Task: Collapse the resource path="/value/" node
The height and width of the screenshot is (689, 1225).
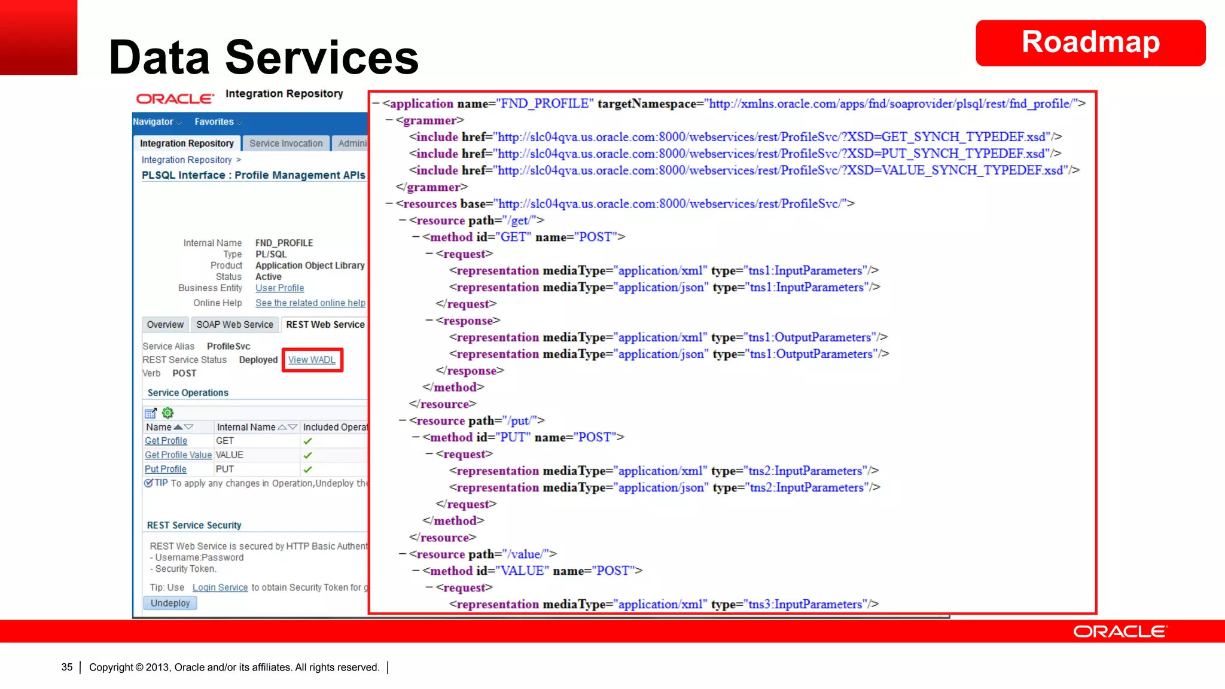Action: coord(403,554)
